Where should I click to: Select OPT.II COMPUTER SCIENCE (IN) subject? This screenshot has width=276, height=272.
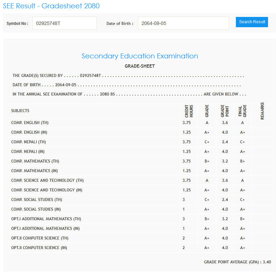coord(40,248)
